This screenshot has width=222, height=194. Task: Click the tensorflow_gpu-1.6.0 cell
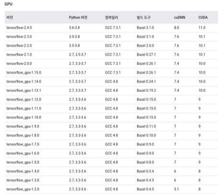pos(23,153)
